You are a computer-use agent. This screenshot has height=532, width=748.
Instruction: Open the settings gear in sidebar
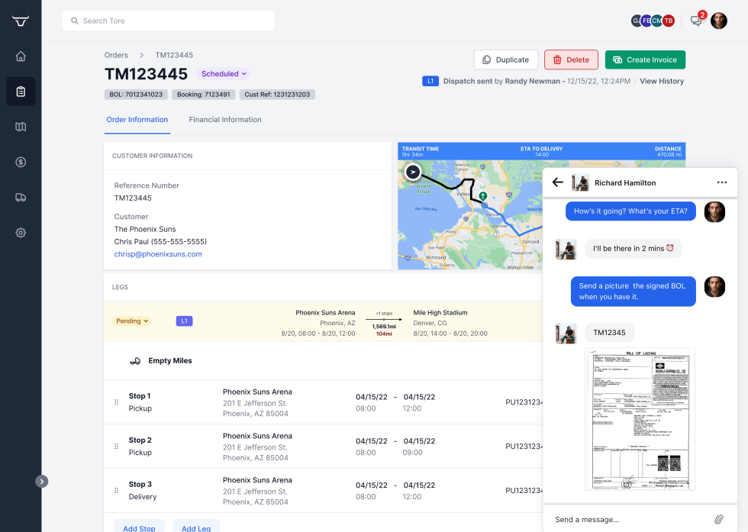(21, 233)
